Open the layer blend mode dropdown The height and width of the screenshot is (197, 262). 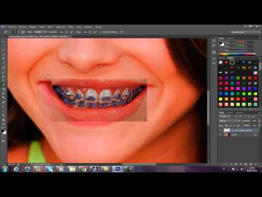(x=229, y=121)
